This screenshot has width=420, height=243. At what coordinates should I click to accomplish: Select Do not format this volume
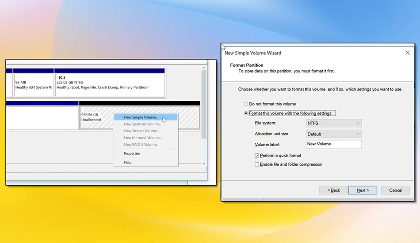tap(246, 104)
